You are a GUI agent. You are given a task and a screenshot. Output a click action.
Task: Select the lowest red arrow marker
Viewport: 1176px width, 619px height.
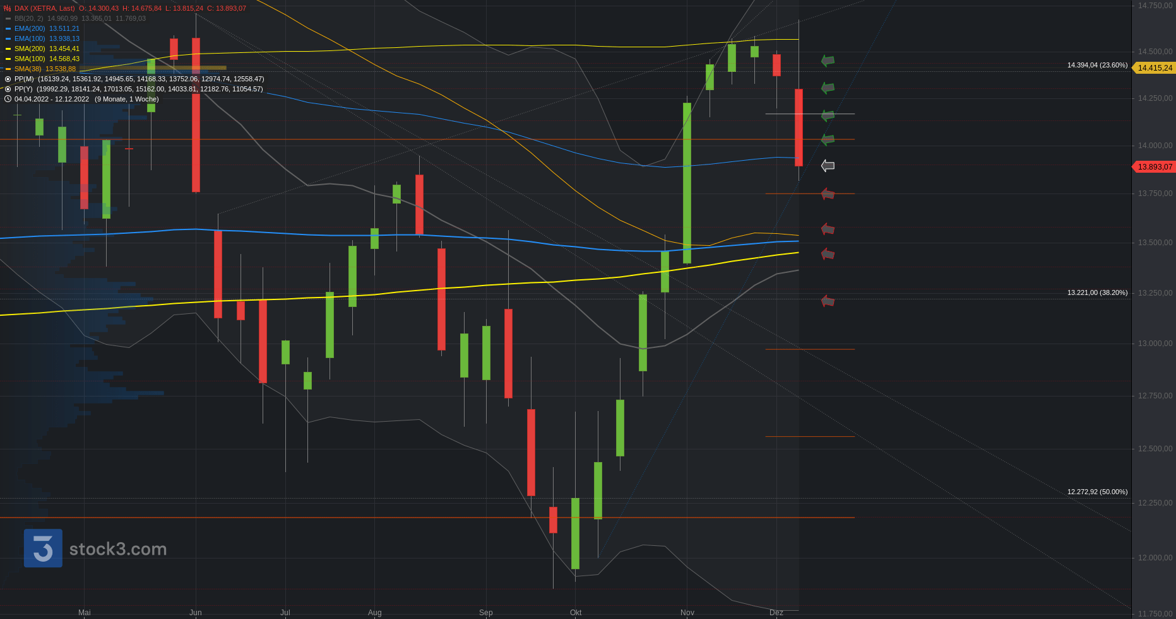[x=828, y=301]
